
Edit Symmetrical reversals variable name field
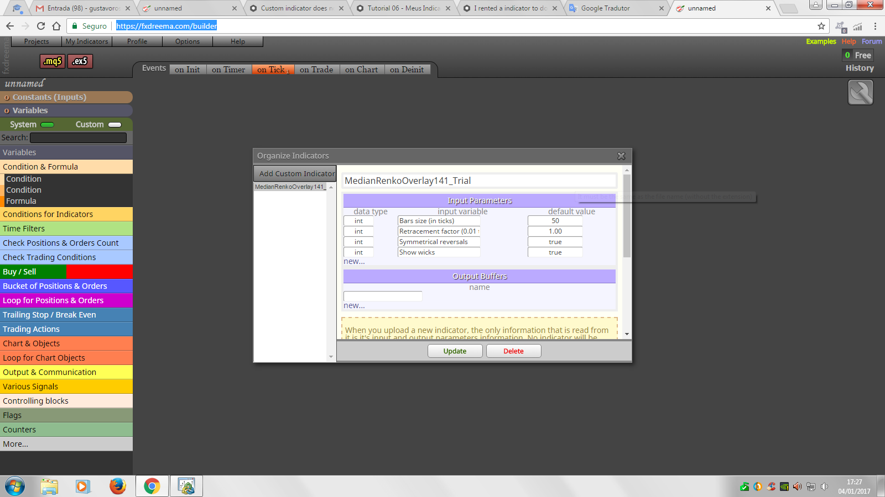(x=439, y=242)
